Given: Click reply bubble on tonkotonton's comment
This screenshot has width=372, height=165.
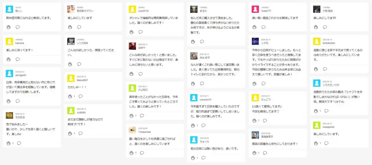Looking at the screenshot, I should pos(325,69).
